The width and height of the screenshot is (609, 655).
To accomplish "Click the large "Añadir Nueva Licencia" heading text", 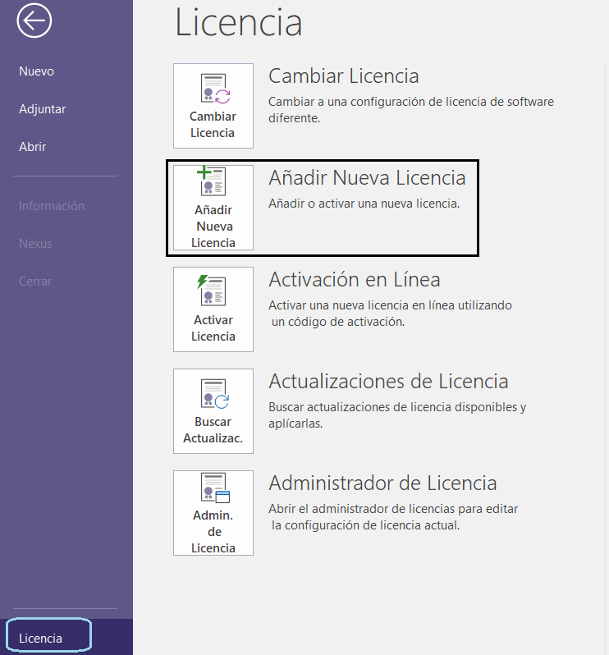I will [367, 178].
